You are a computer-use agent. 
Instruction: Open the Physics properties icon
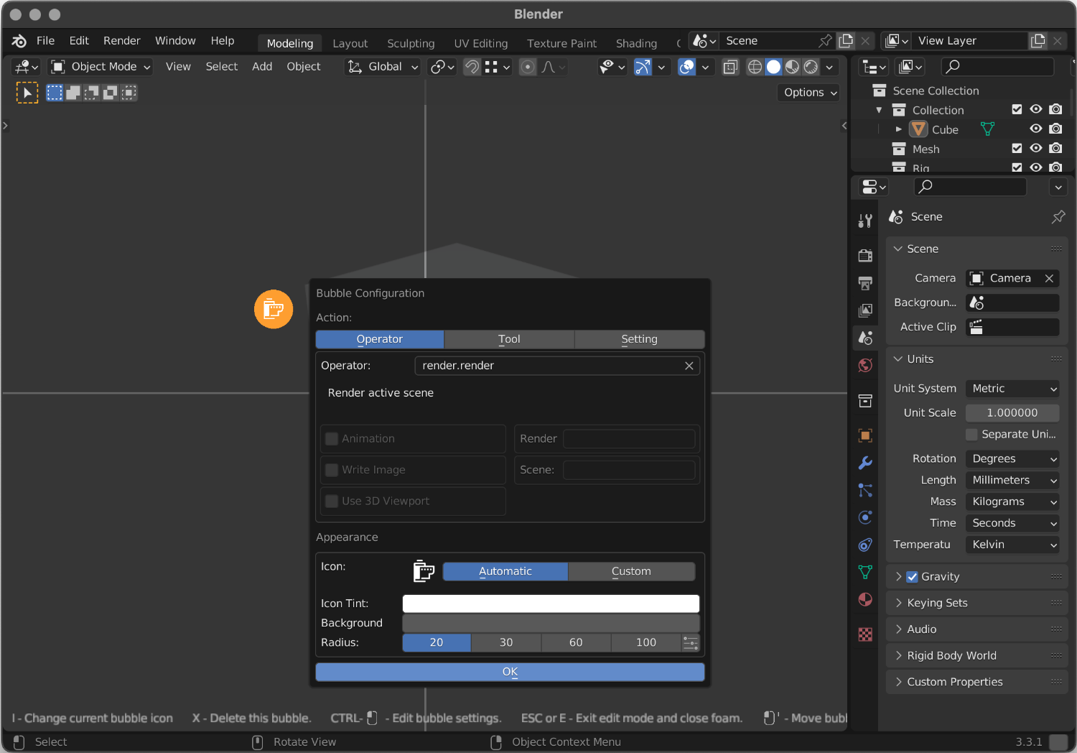[865, 517]
